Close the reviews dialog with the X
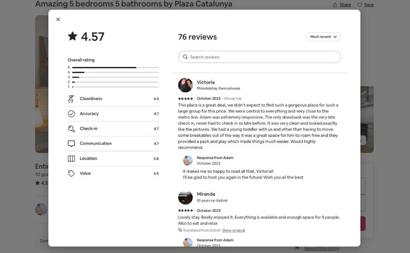 58,19
